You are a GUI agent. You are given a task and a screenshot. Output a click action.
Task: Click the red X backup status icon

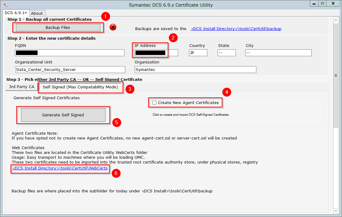click(x=113, y=27)
